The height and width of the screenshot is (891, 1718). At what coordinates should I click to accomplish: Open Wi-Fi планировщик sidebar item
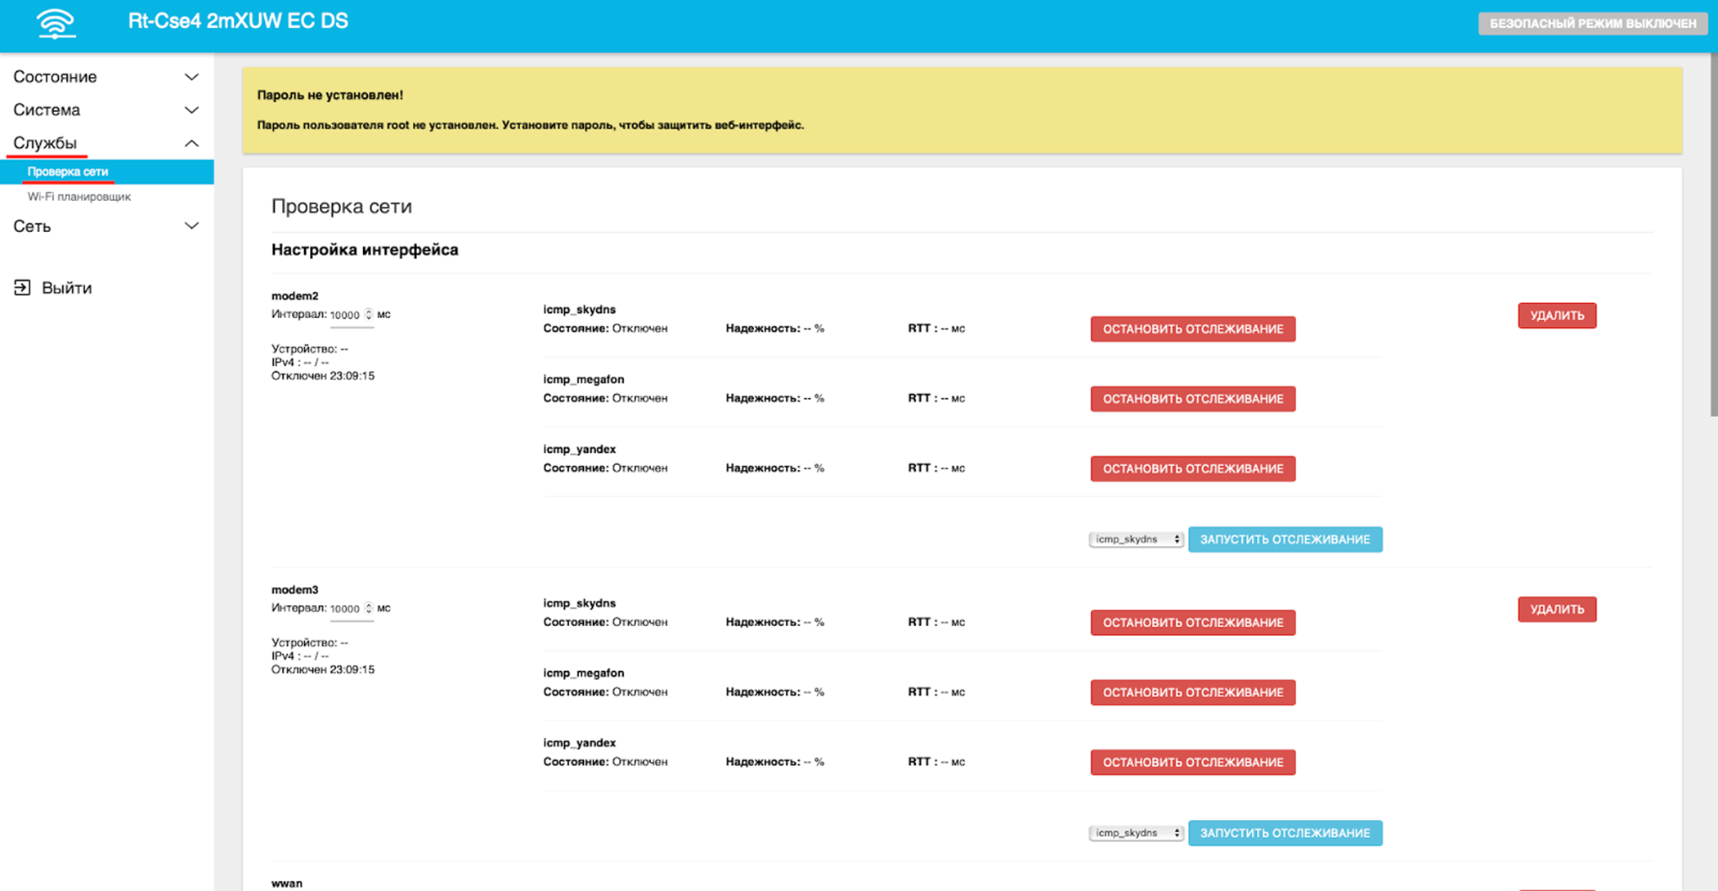(x=79, y=197)
